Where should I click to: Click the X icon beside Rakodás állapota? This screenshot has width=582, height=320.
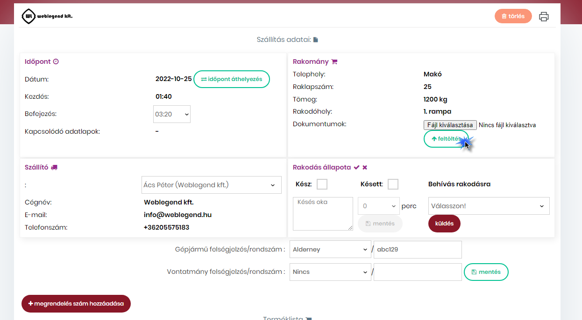(365, 167)
